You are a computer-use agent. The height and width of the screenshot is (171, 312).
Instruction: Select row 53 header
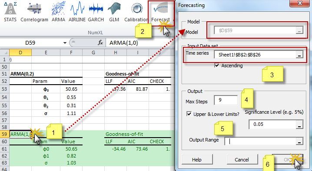coord(4,89)
